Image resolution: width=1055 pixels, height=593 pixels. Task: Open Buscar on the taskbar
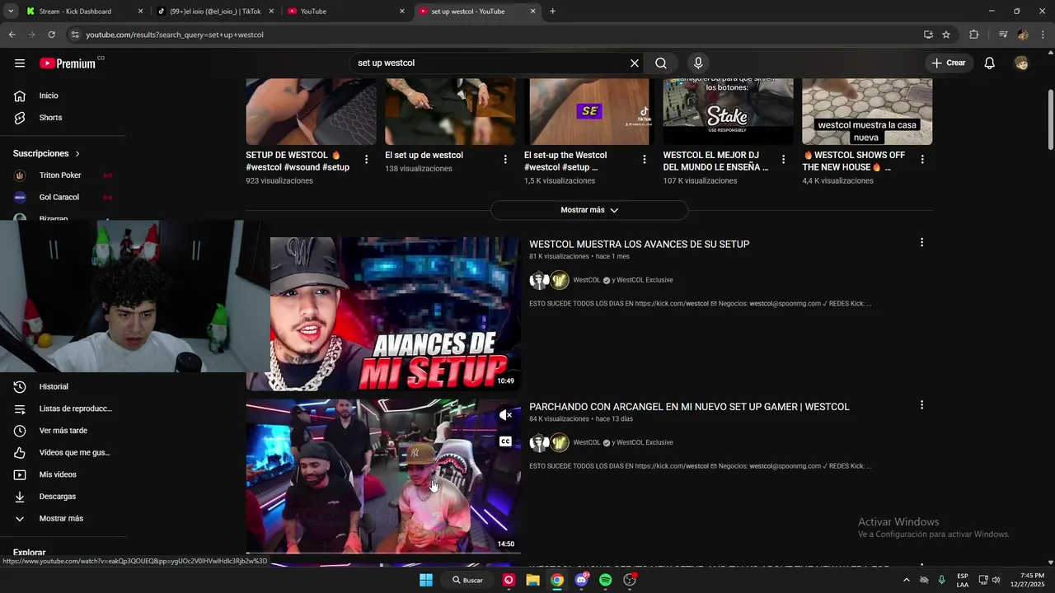467,580
